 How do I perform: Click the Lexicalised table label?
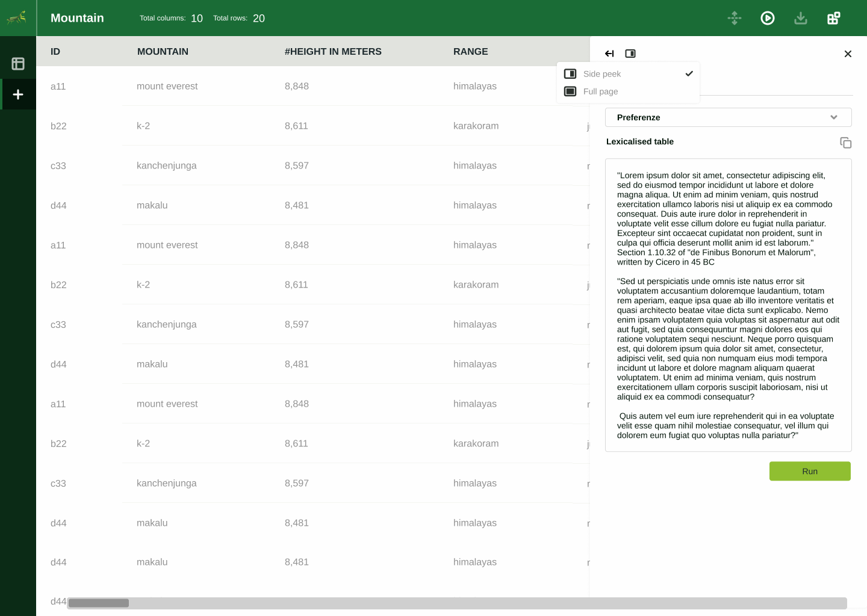click(640, 142)
